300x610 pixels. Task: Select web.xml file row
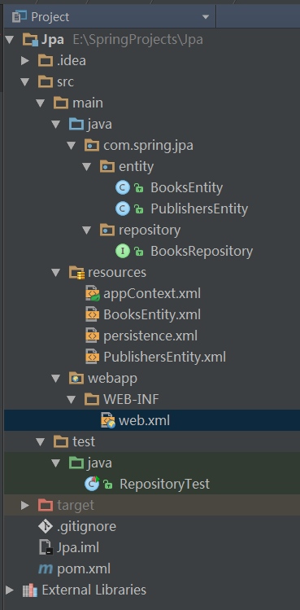(152, 420)
